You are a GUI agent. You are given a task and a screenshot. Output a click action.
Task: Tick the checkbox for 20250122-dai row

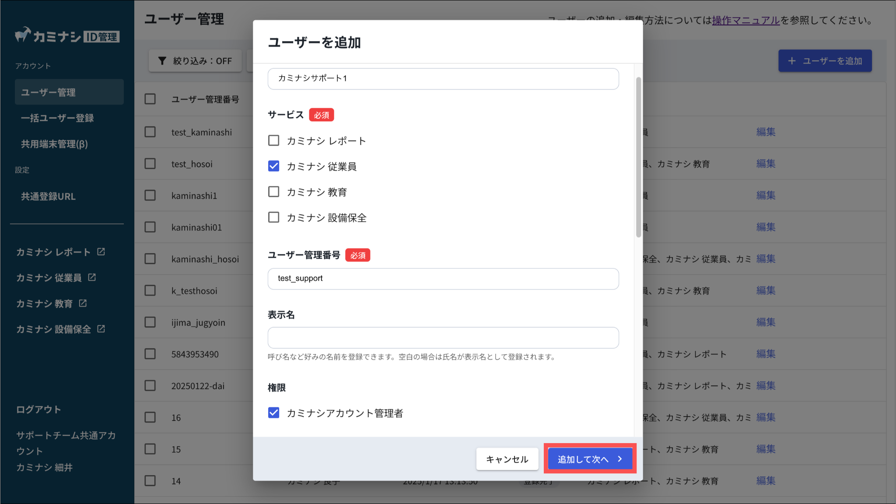pos(150,386)
